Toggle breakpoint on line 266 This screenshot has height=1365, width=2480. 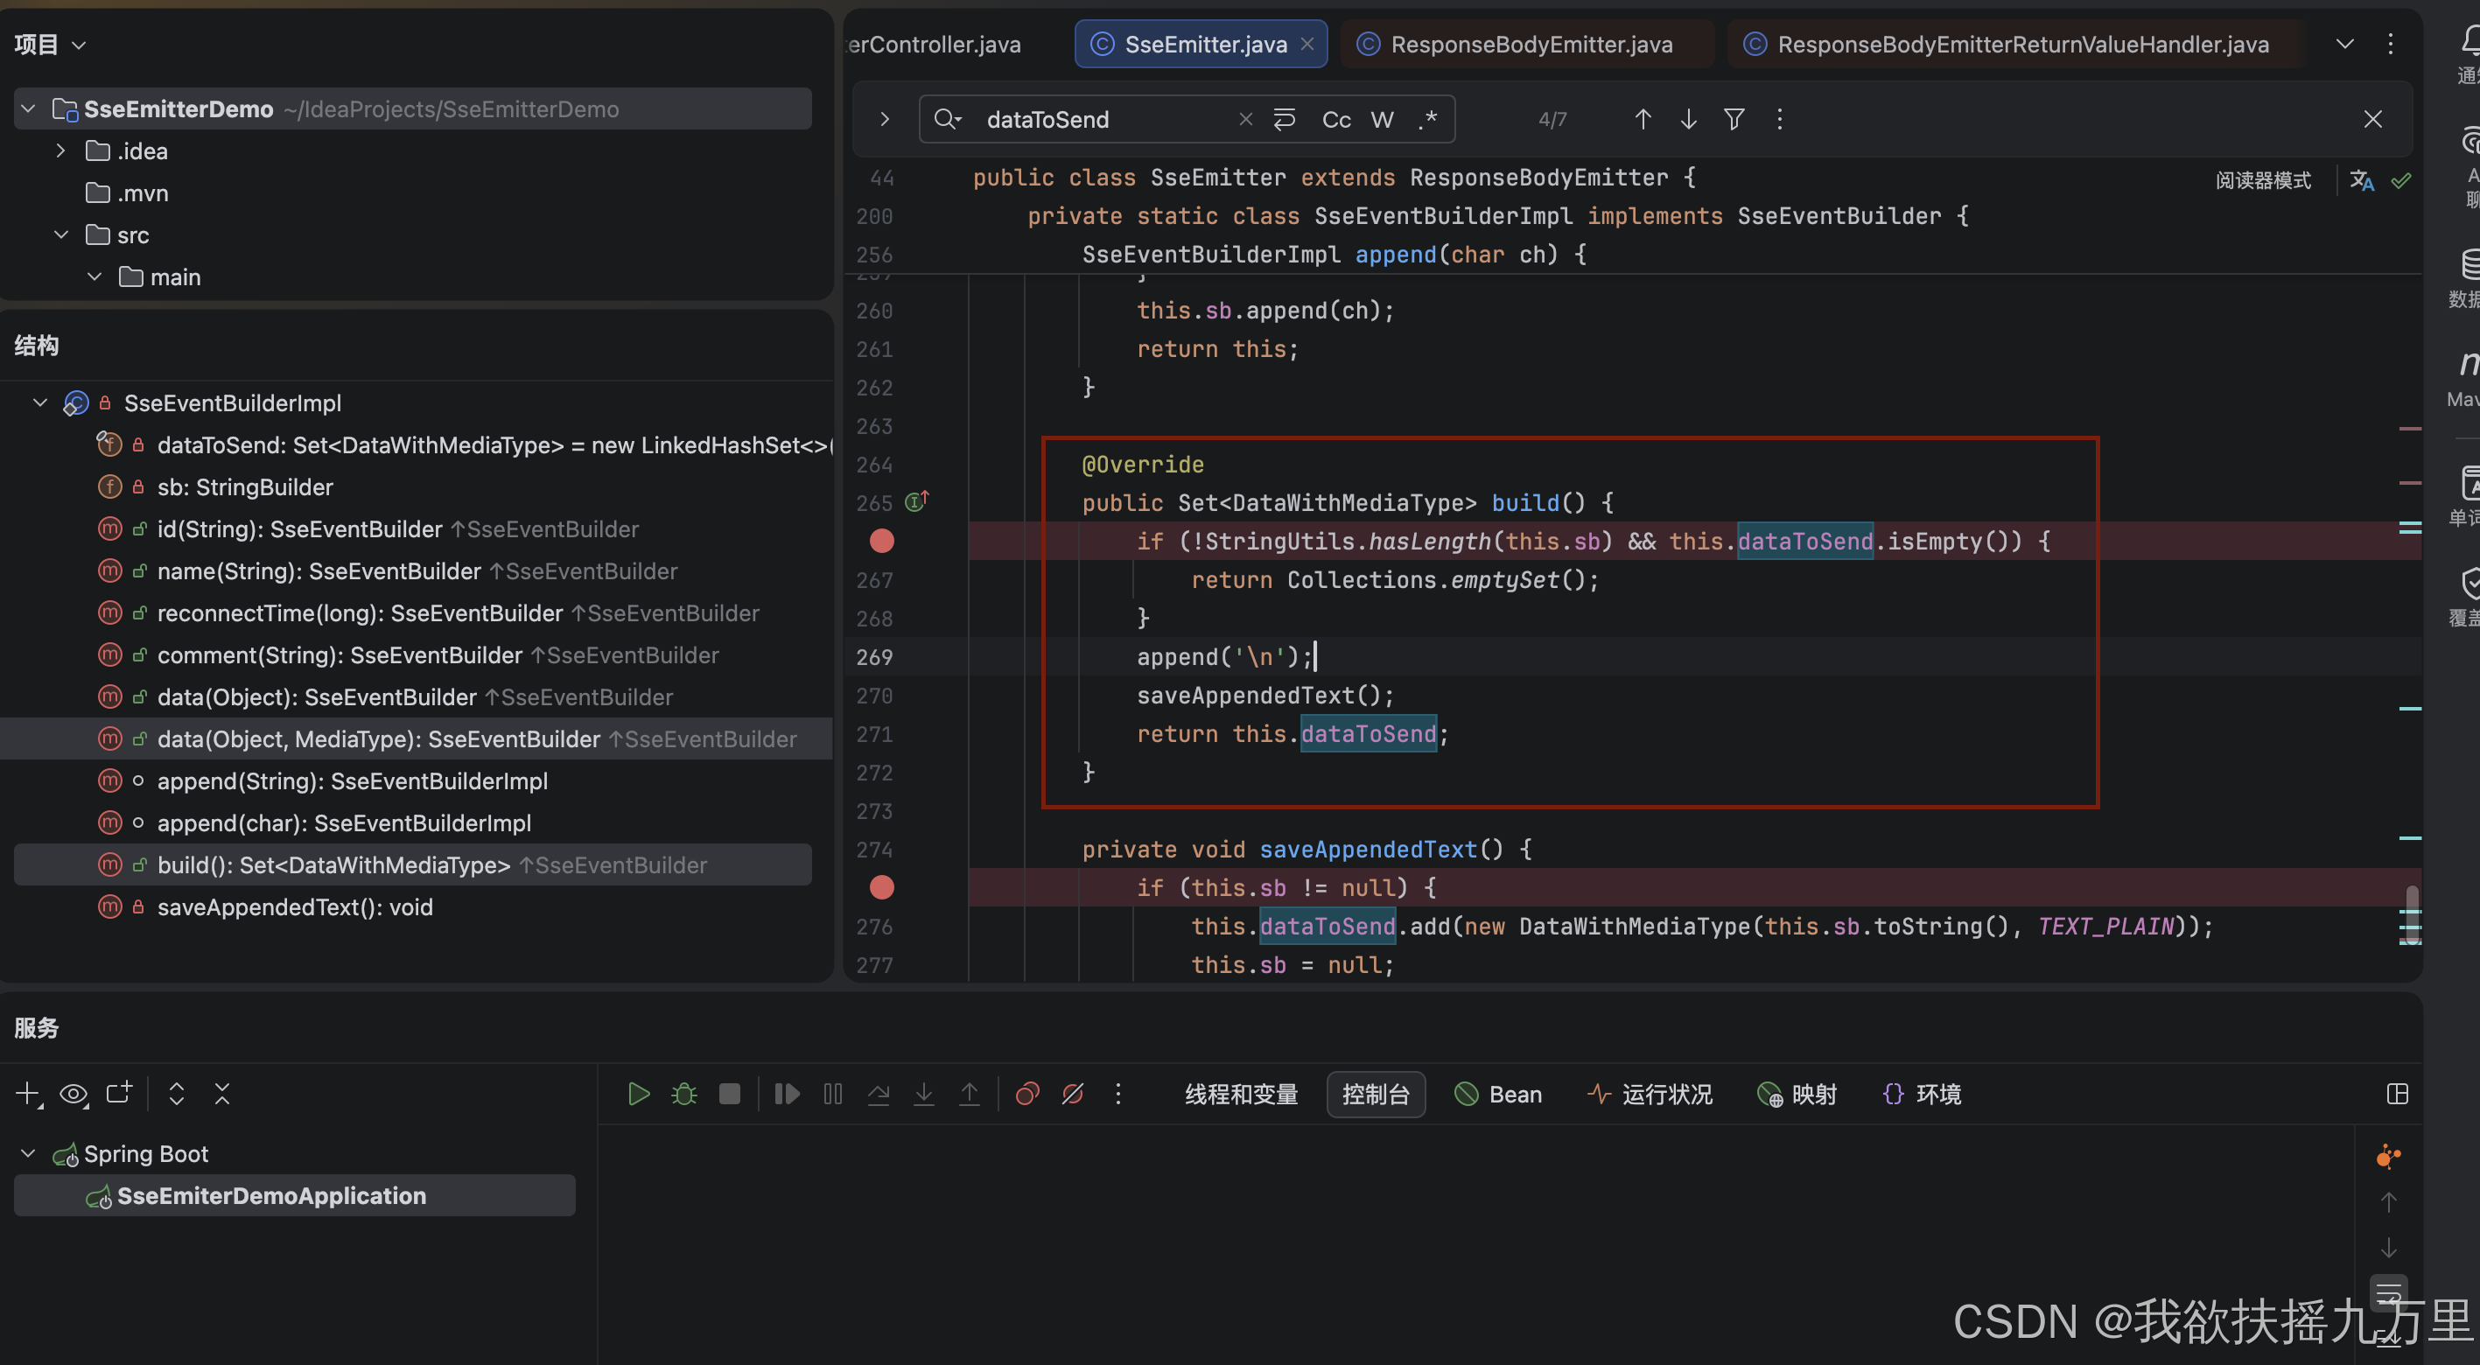(x=881, y=541)
